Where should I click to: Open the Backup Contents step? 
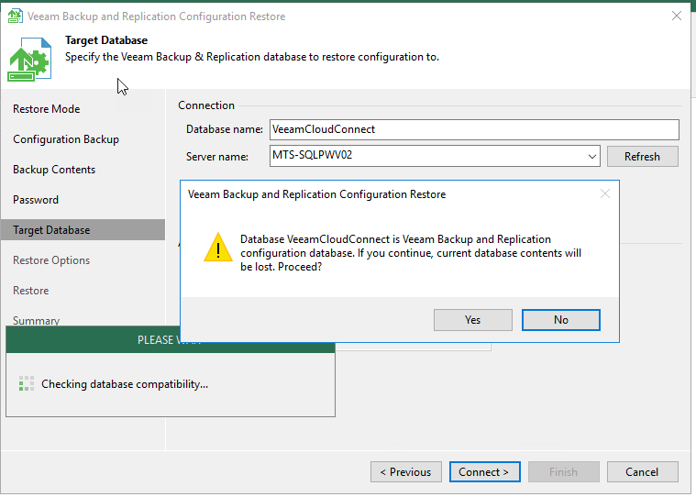click(x=54, y=170)
